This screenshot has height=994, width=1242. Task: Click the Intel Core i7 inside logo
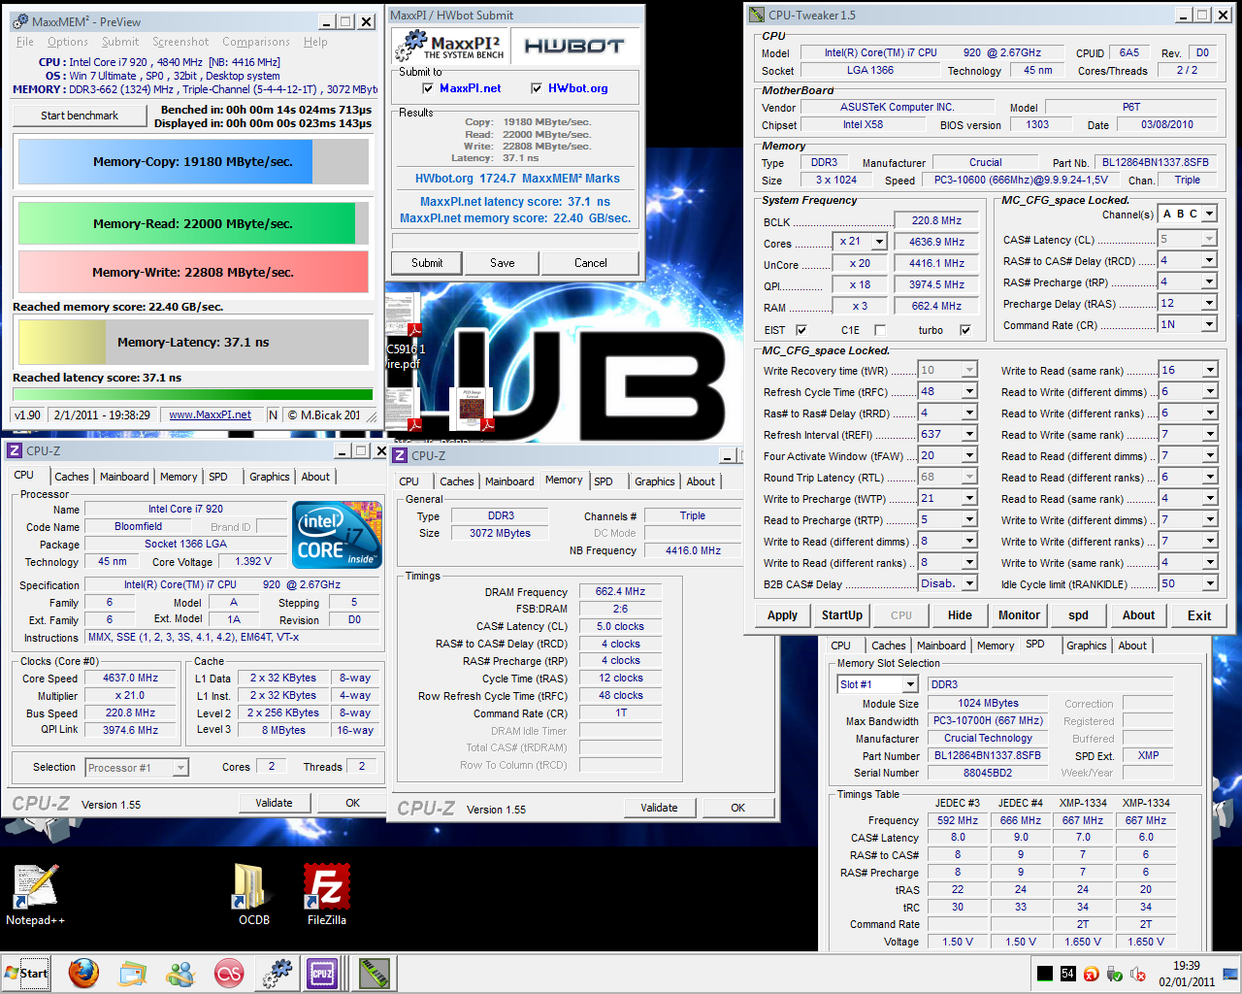337,534
